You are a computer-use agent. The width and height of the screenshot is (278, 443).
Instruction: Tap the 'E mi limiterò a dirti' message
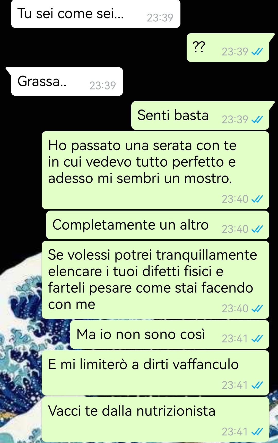155,373
